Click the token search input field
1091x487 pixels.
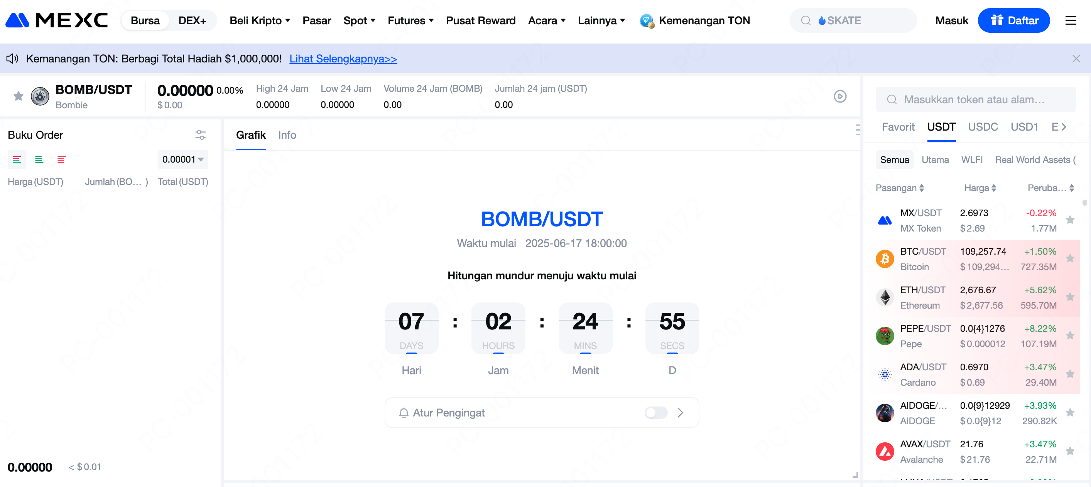click(x=975, y=99)
